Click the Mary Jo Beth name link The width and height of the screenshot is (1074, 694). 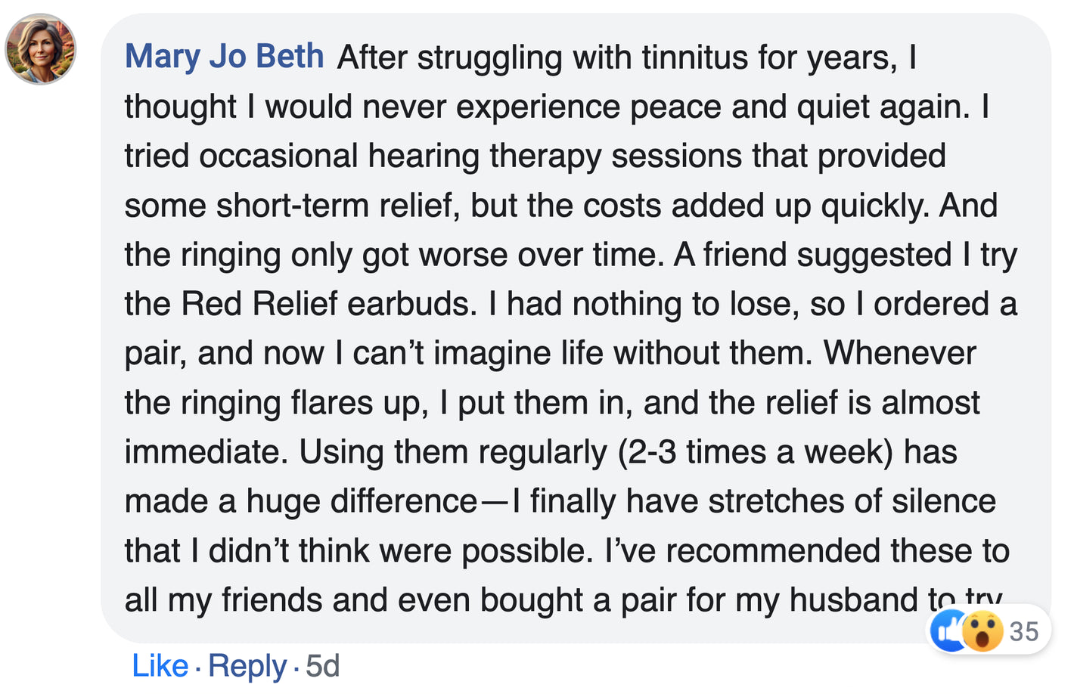[225, 57]
